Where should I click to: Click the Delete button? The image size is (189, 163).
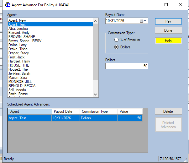(168, 111)
